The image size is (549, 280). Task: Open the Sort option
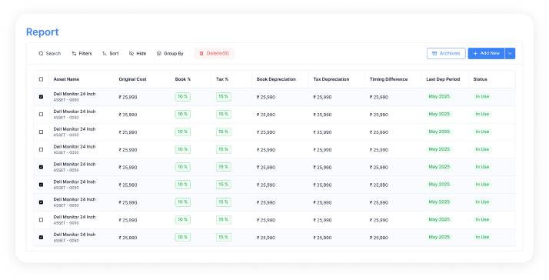click(x=110, y=54)
